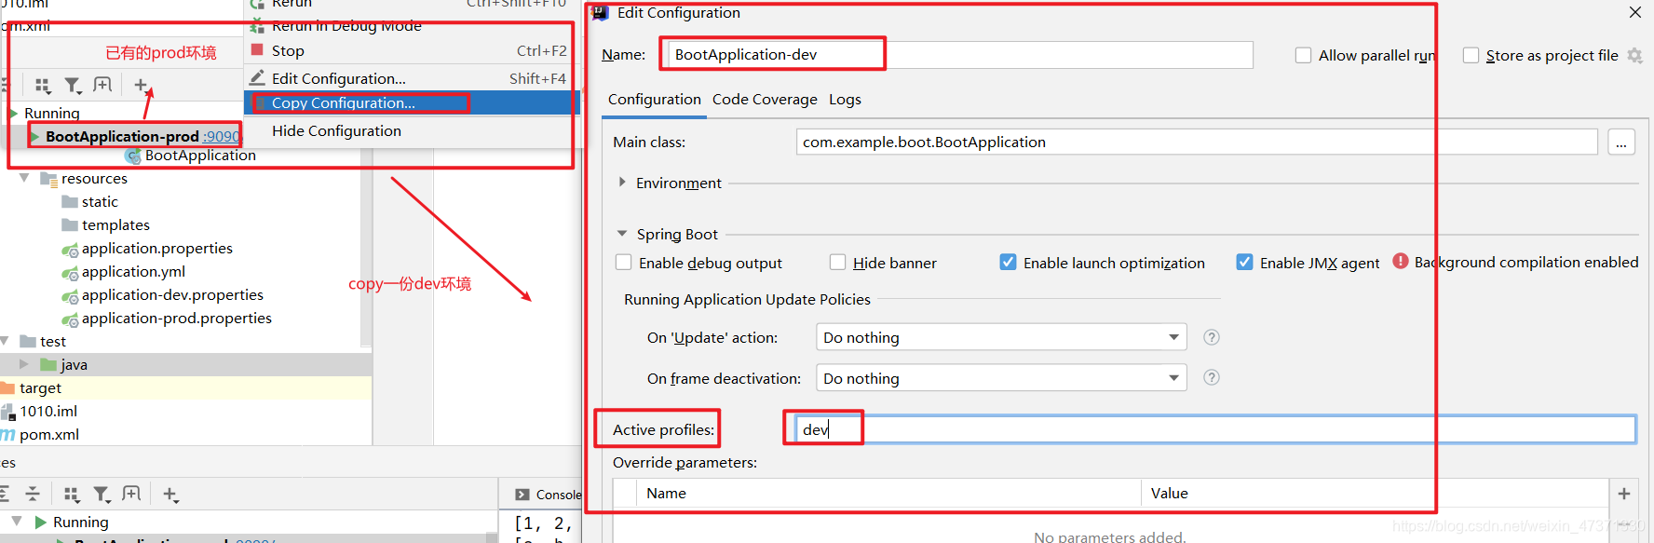Toggle Store as project file checkbox
Screen dimensions: 1654x543
[1471, 55]
